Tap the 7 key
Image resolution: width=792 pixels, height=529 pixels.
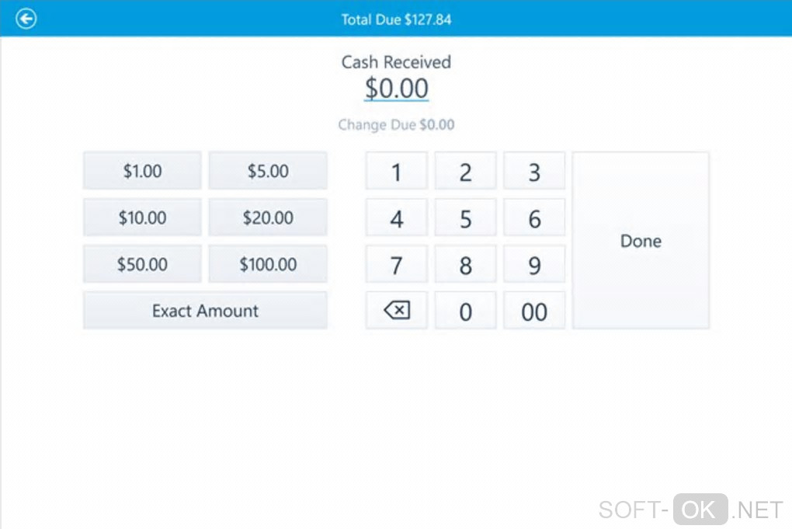tap(396, 266)
